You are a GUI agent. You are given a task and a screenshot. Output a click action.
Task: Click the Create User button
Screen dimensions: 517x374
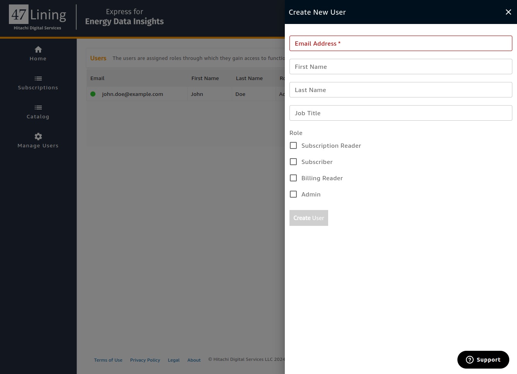(x=309, y=218)
